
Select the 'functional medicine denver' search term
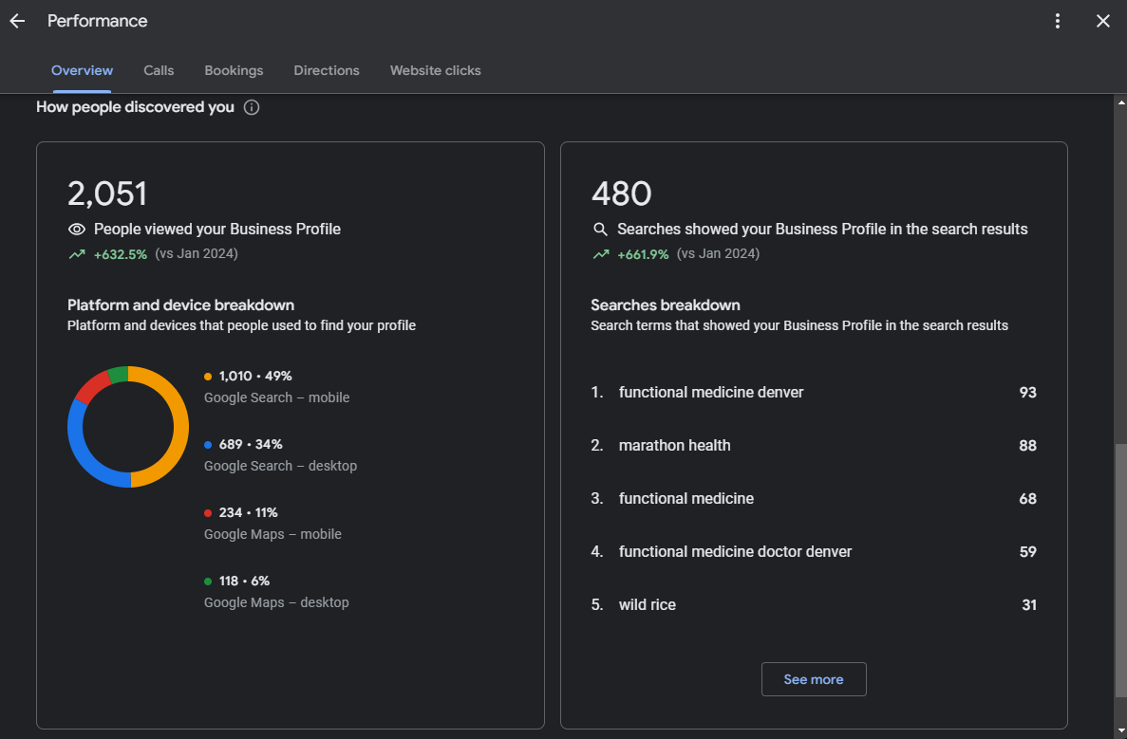pos(711,392)
